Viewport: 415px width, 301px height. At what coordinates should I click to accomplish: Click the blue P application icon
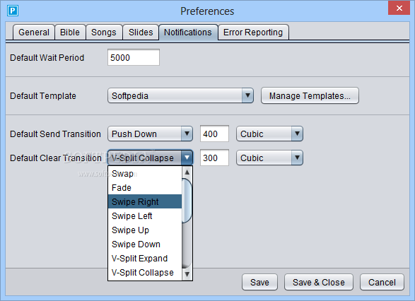[13, 11]
